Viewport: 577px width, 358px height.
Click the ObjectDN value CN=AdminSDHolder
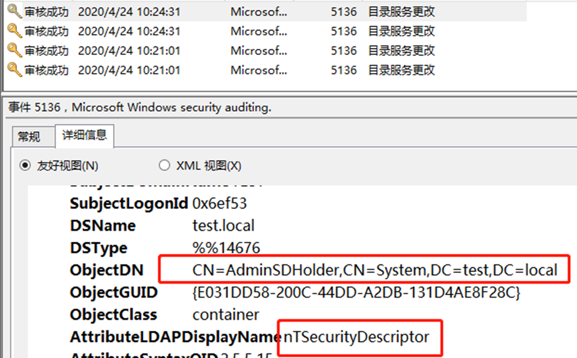click(x=375, y=270)
